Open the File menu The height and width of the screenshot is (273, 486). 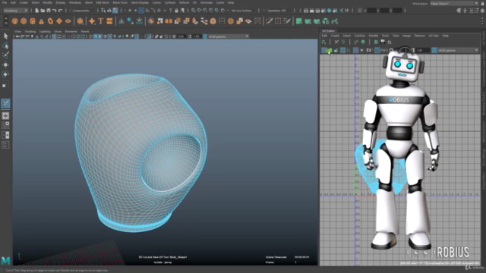tap(5, 2)
